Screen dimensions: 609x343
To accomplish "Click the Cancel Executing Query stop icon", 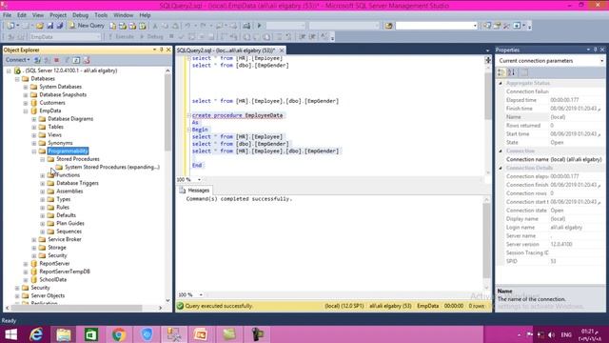I will pos(171,36).
